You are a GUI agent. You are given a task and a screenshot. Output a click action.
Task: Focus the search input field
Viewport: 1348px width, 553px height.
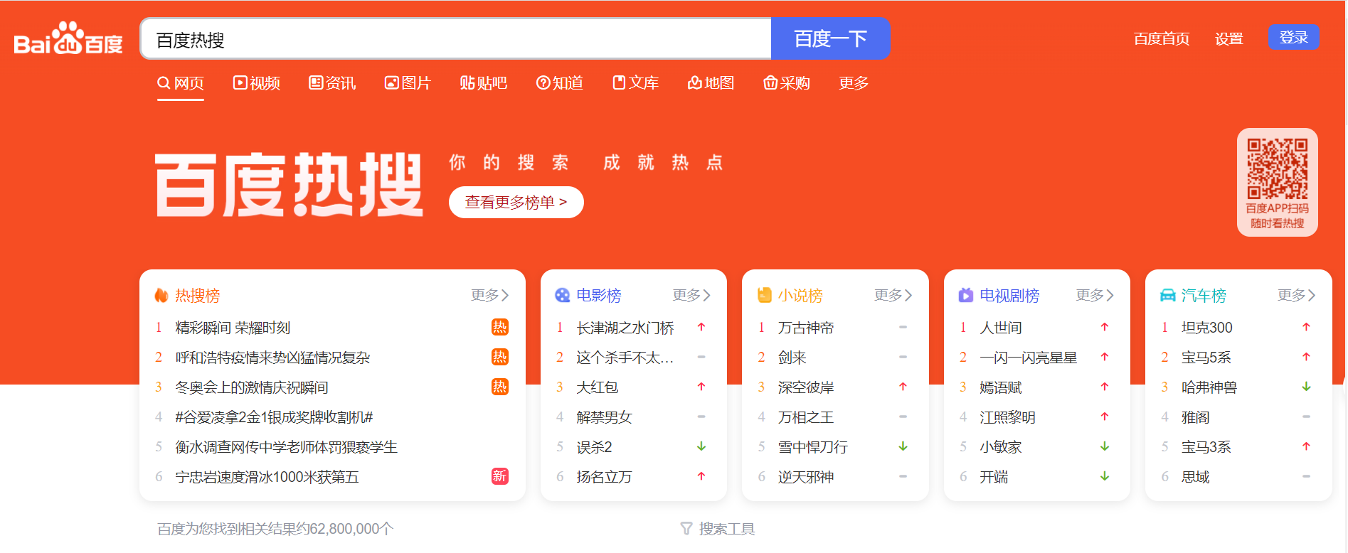(x=456, y=38)
